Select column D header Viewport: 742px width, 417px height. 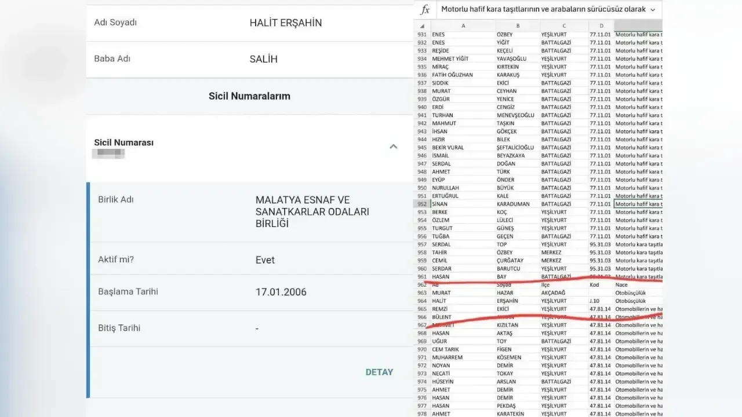(601, 26)
